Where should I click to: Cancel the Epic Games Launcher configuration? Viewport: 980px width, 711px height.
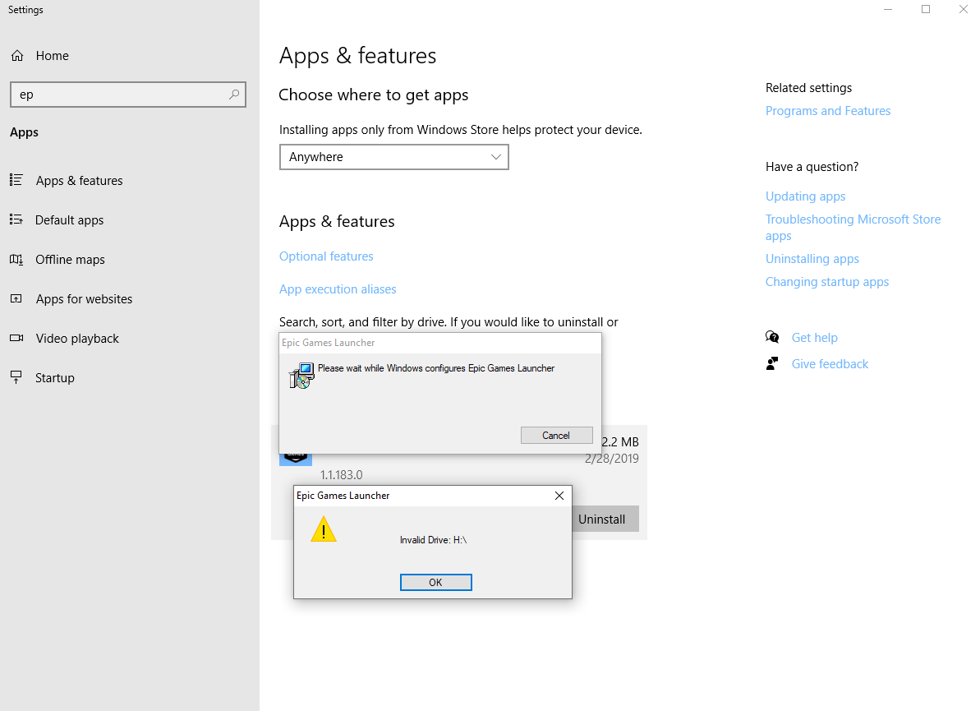tap(556, 436)
